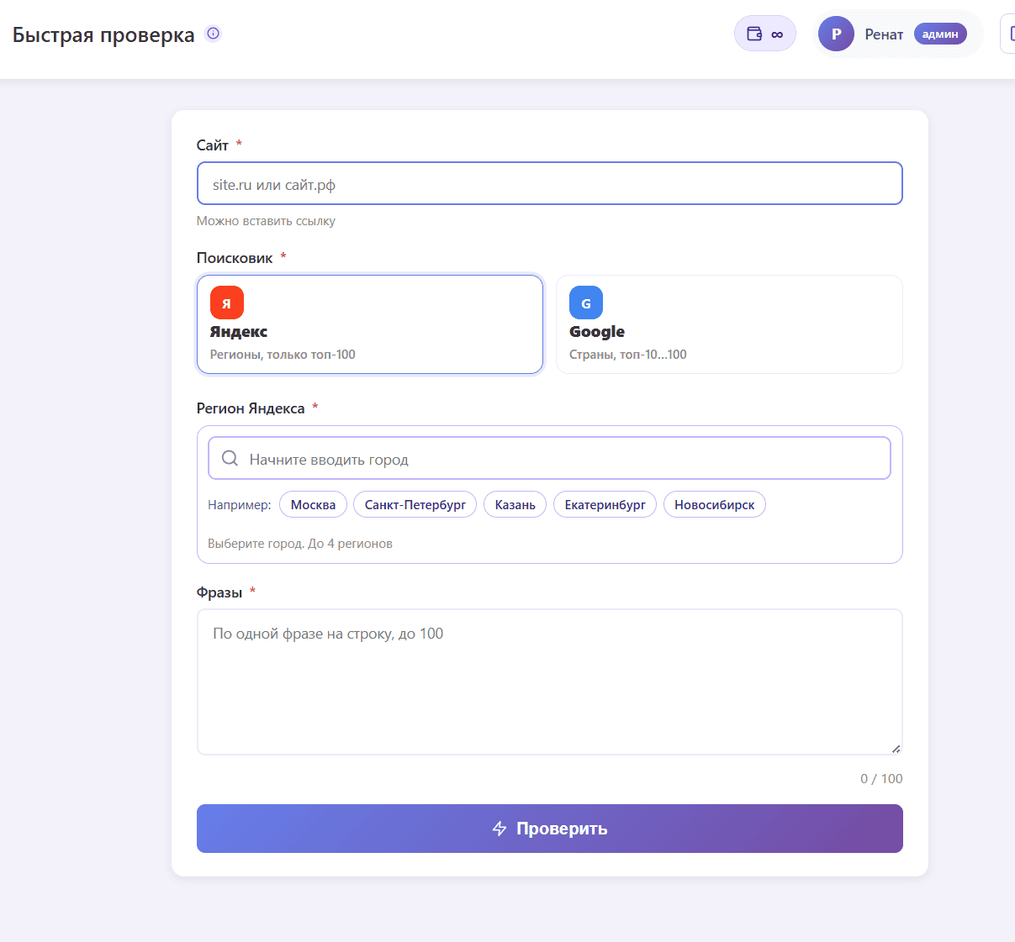The image size is (1015, 942).
Task: Open the city search field Начните вводить город
Action: tap(549, 458)
